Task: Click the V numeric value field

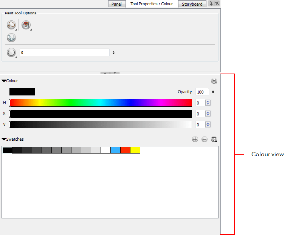Action: pyautogui.click(x=200, y=125)
